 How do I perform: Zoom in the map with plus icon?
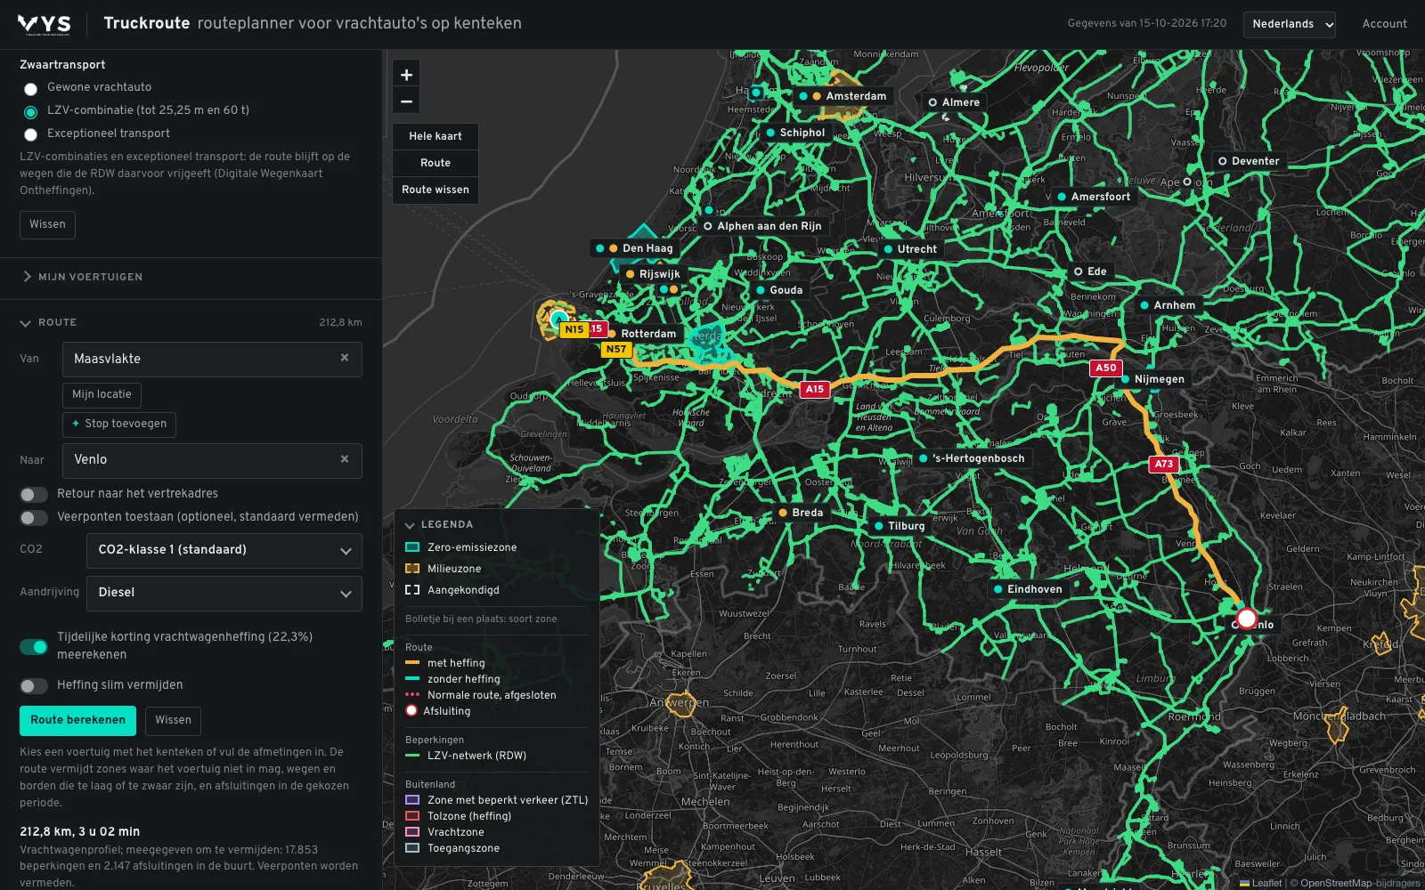tap(406, 75)
